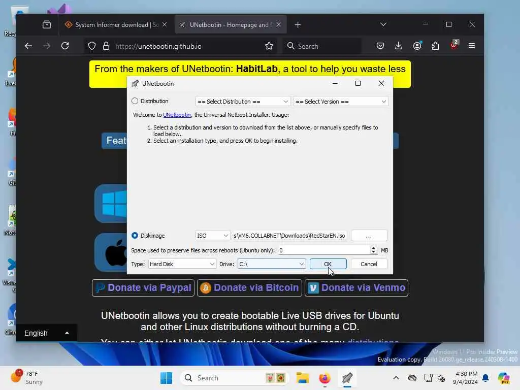Click the persistence space MB field
The width and height of the screenshot is (520, 390).
coord(323,250)
